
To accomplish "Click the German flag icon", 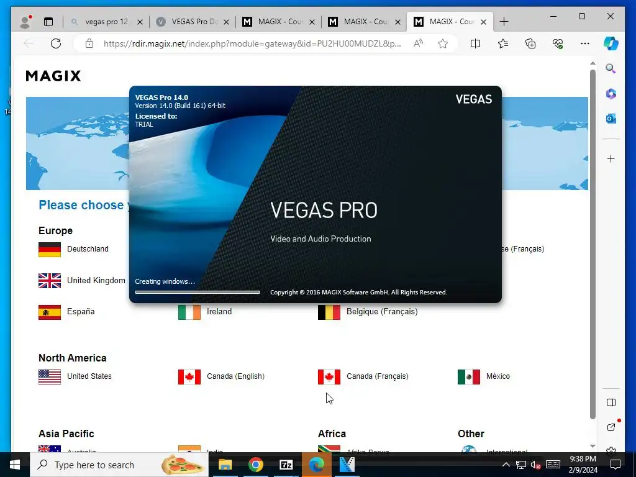I will (50, 250).
